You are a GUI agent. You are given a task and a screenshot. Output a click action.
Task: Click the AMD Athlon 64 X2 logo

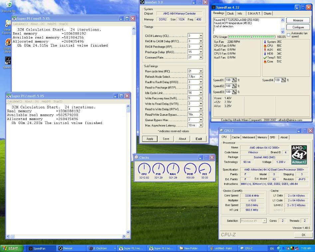(299, 155)
